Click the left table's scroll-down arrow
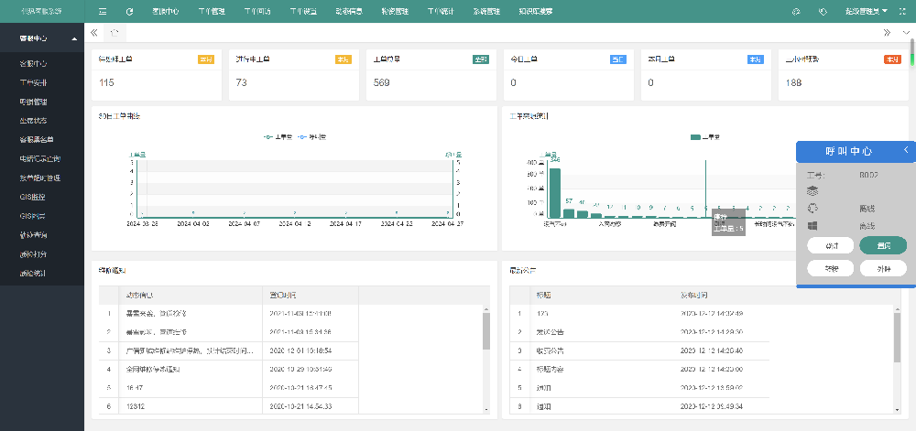Viewport: 916px width, 431px height. [486, 411]
